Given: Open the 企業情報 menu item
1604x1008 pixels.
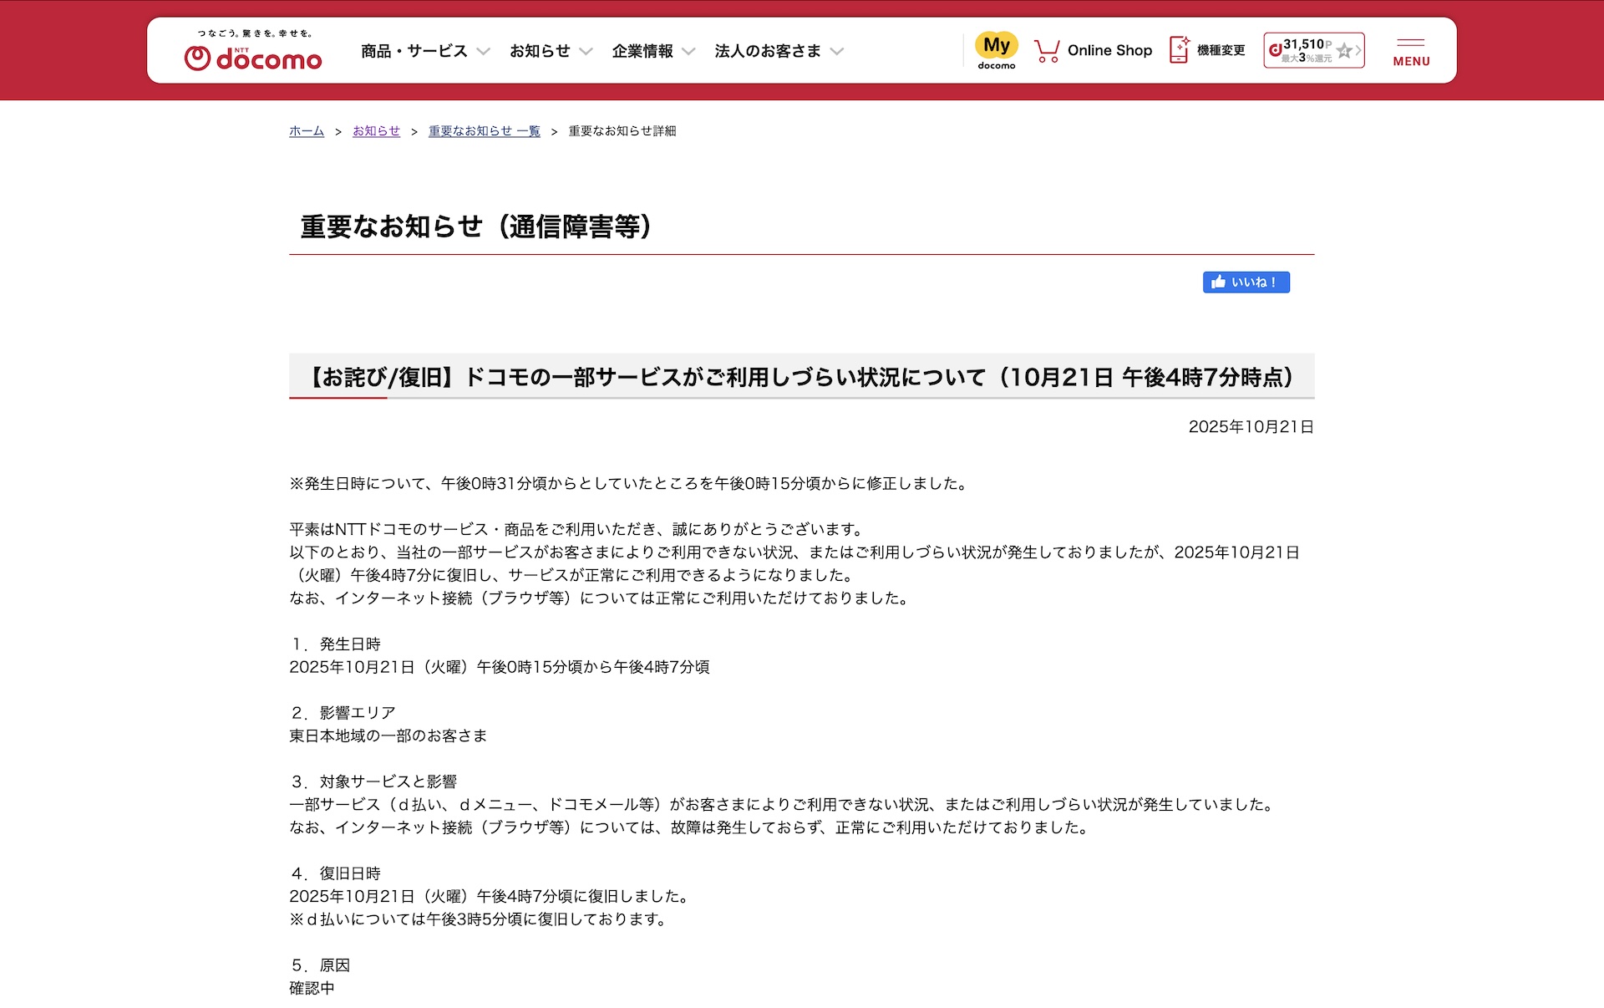Looking at the screenshot, I should pyautogui.click(x=642, y=51).
